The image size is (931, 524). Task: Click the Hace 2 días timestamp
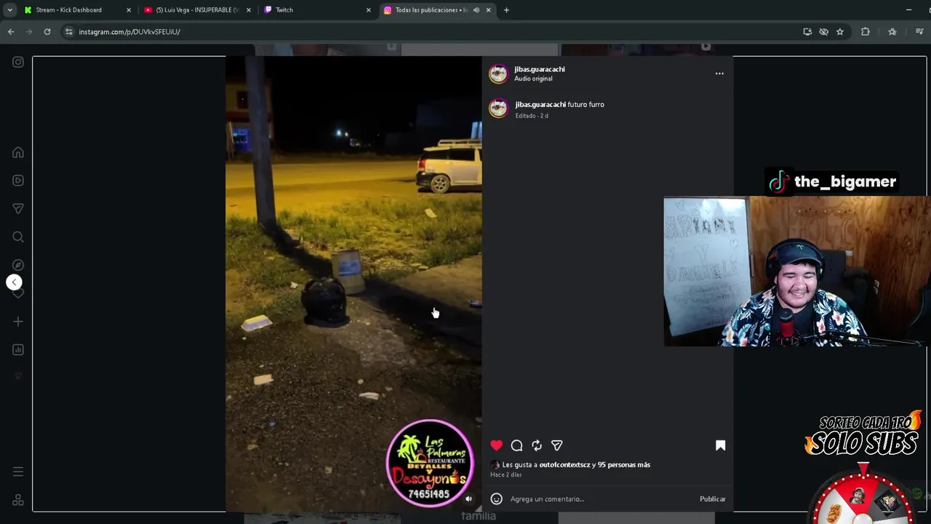click(x=506, y=475)
